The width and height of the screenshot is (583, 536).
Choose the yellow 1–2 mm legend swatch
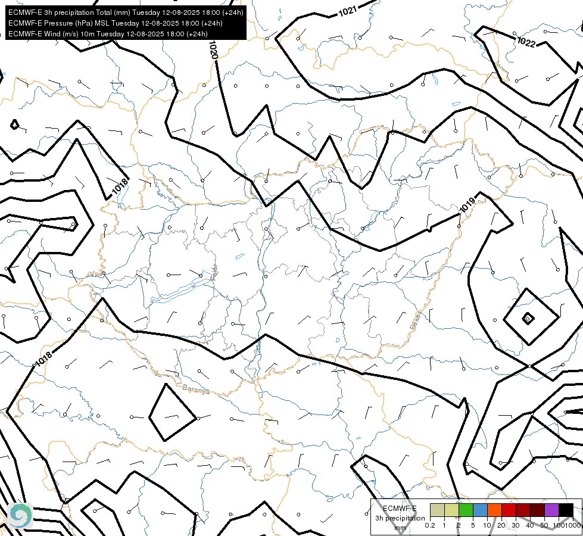[x=451, y=510]
